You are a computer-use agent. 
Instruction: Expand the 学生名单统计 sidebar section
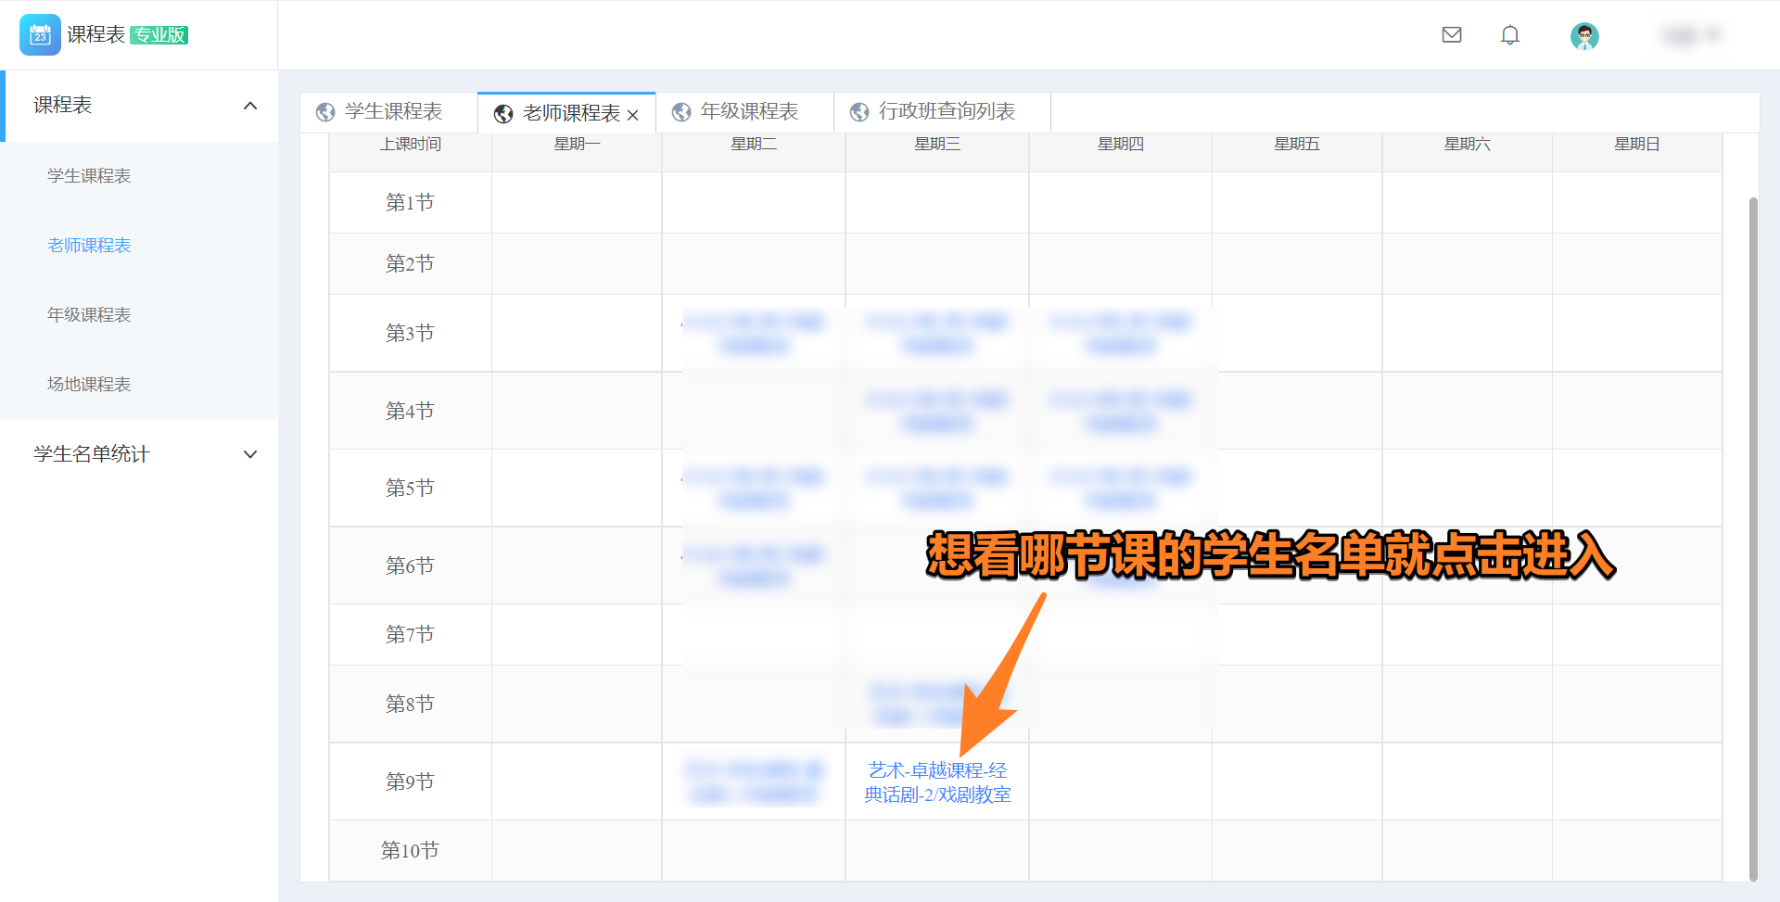pos(250,454)
